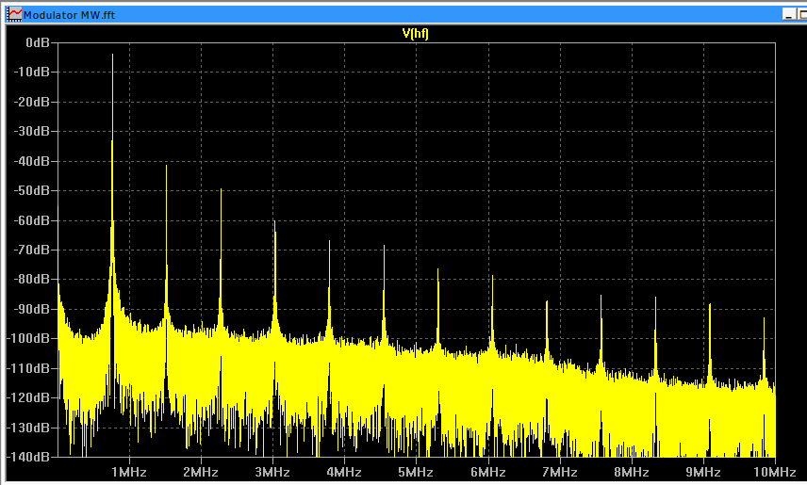The width and height of the screenshot is (807, 485).
Task: Click the tallest fundamental peak tip
Action: click(112, 56)
